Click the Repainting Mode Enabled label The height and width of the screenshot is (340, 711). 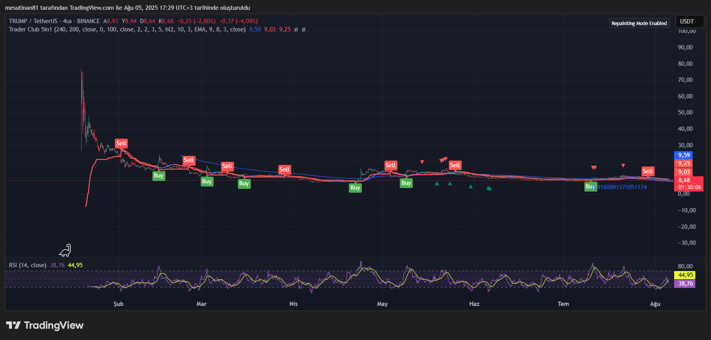click(x=639, y=24)
